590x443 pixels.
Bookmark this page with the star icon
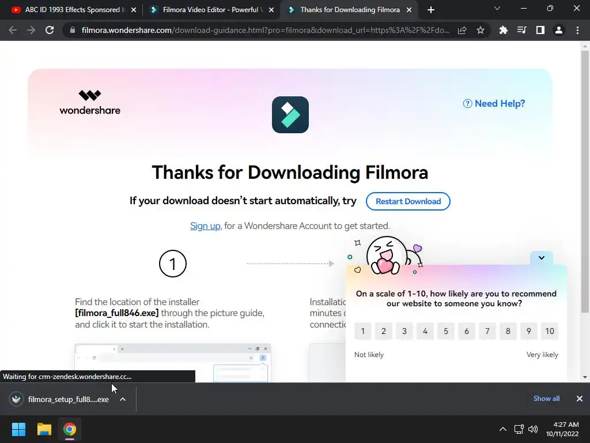point(481,30)
